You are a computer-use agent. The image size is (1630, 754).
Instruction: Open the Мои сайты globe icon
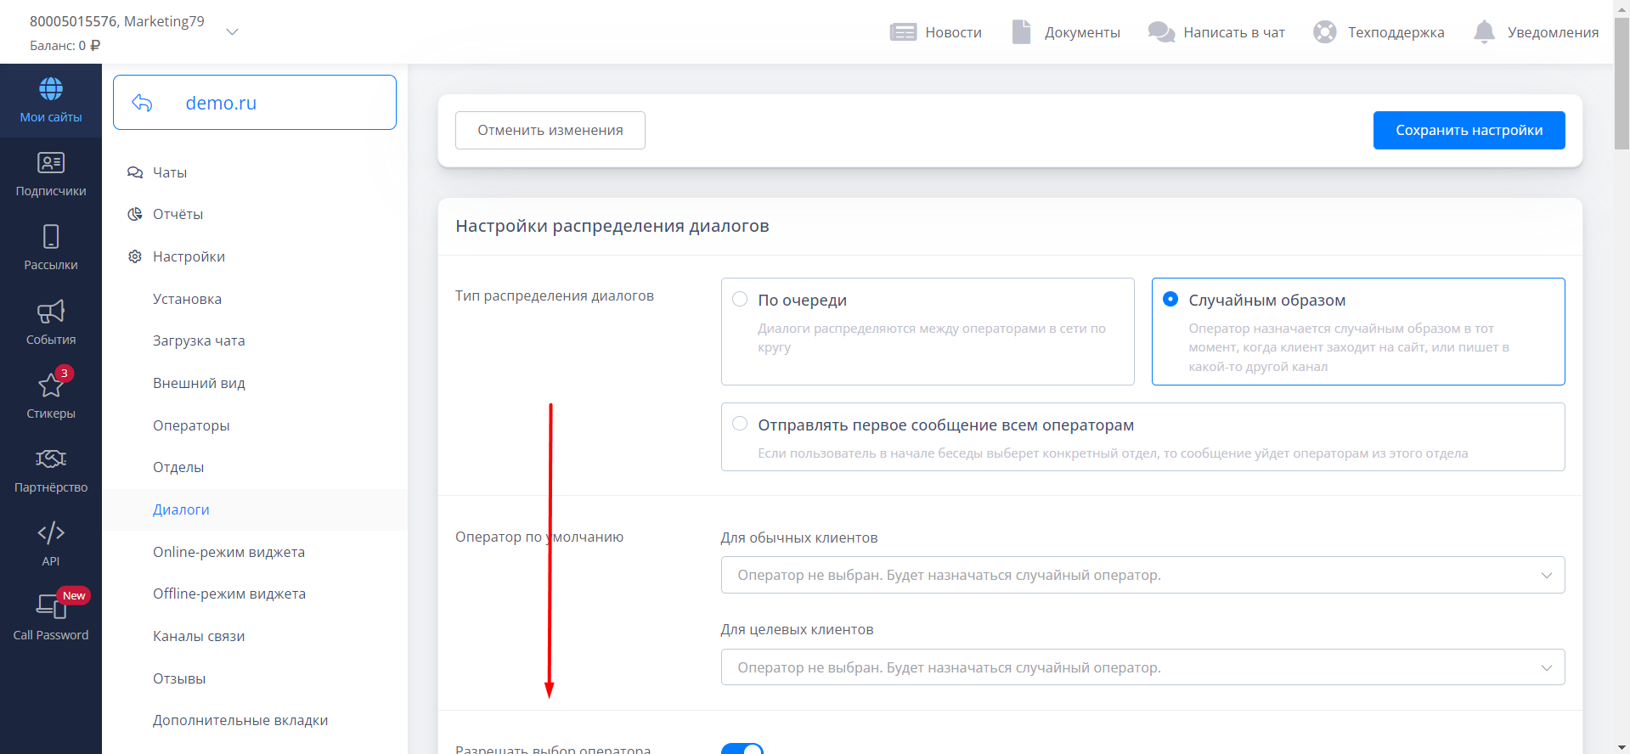pyautogui.click(x=51, y=89)
